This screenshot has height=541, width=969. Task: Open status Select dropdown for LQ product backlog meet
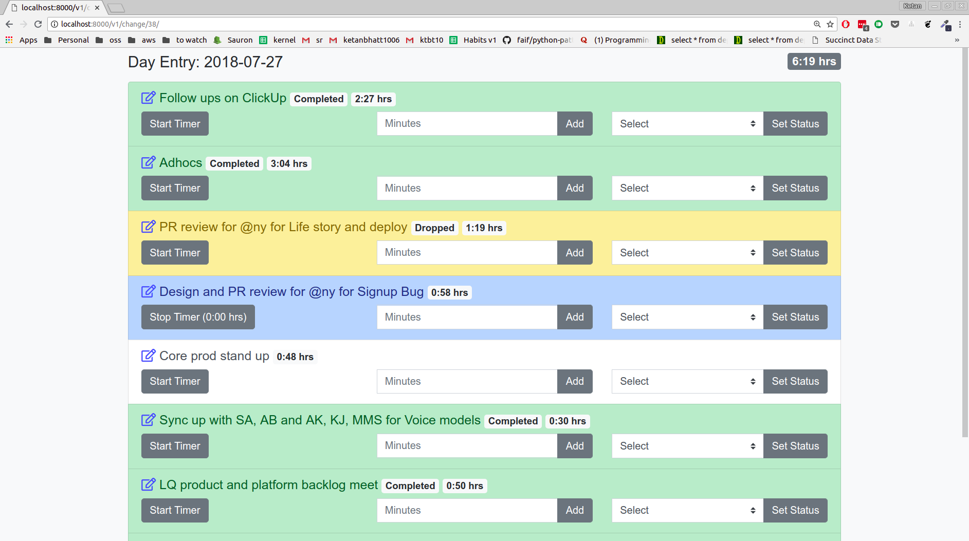(x=687, y=510)
